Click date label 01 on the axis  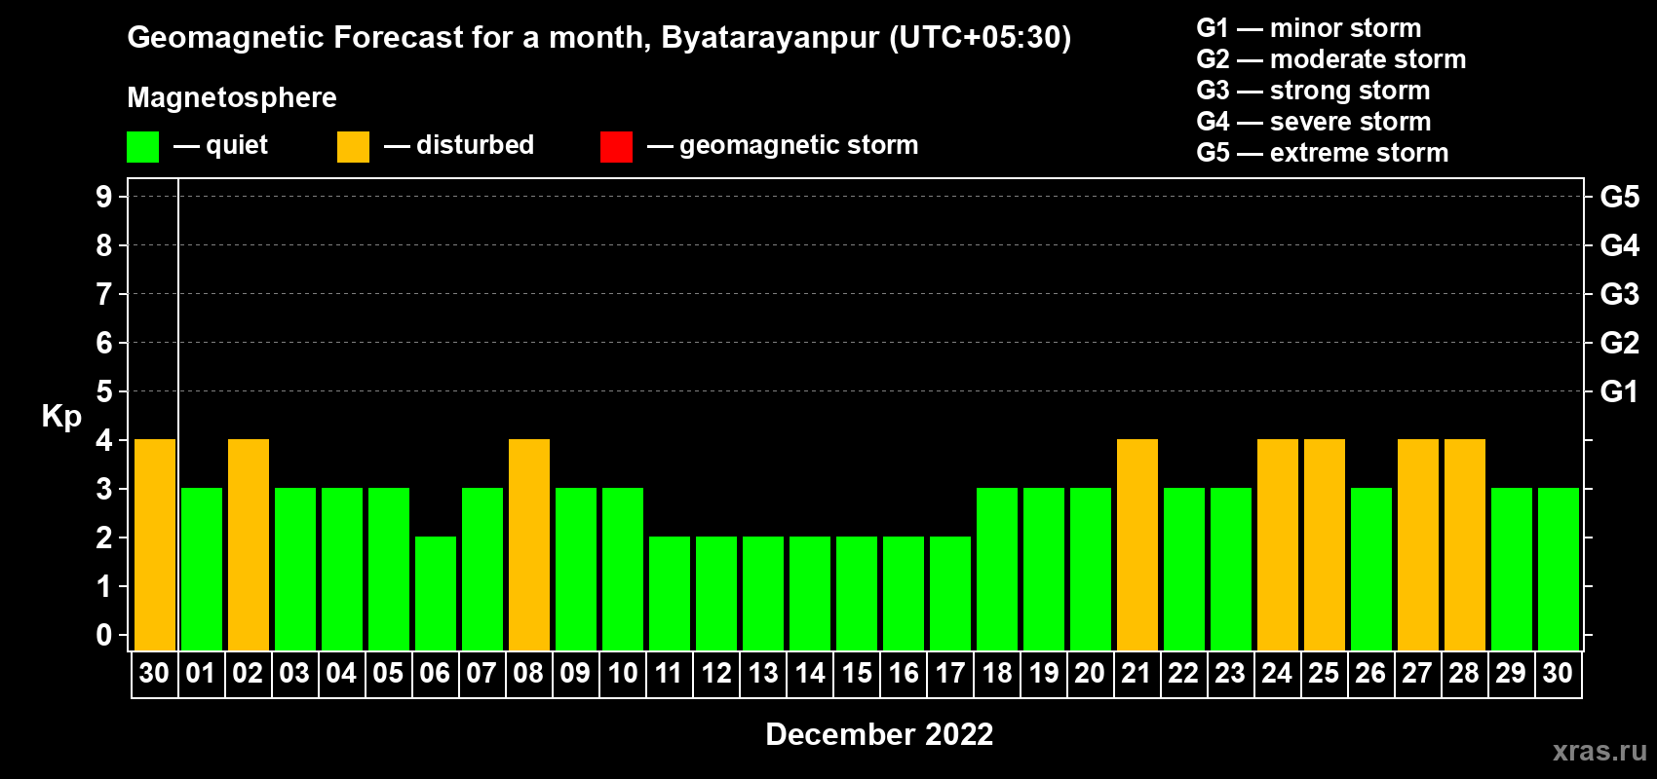pyautogui.click(x=201, y=674)
